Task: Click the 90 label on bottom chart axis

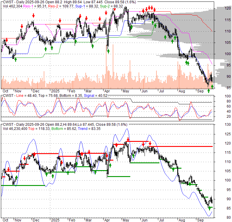Action: 229,199
